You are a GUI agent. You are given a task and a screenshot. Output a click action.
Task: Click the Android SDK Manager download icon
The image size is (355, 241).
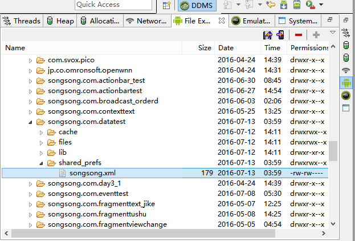point(284,5)
